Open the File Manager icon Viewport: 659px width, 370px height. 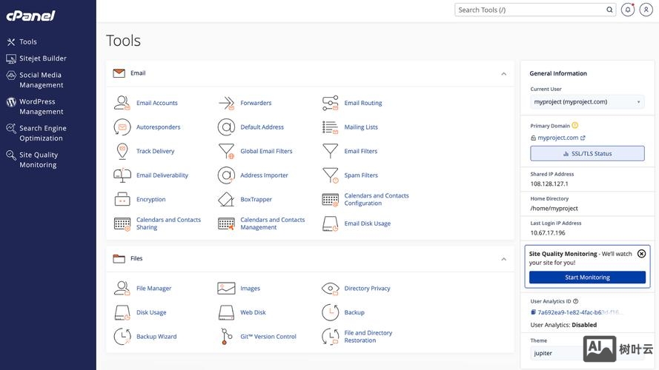pos(122,289)
